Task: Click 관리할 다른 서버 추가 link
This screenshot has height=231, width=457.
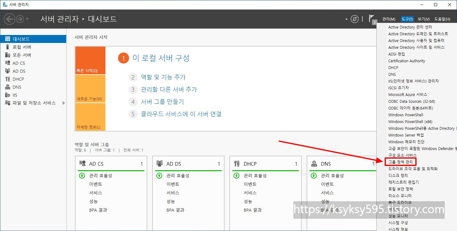Action: click(169, 90)
